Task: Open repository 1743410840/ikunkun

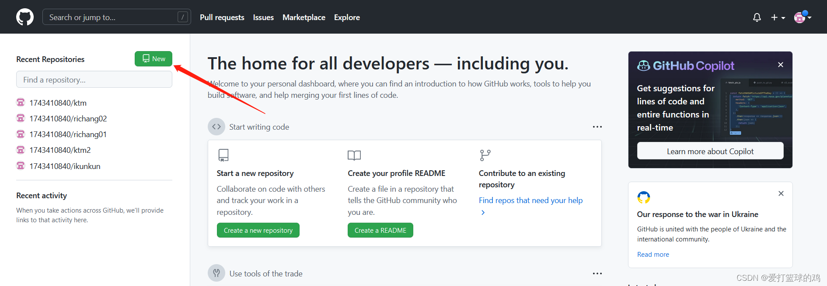Action: click(x=65, y=166)
